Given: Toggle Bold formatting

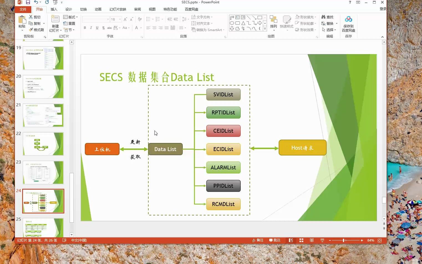Looking at the screenshot, I should point(85,28).
